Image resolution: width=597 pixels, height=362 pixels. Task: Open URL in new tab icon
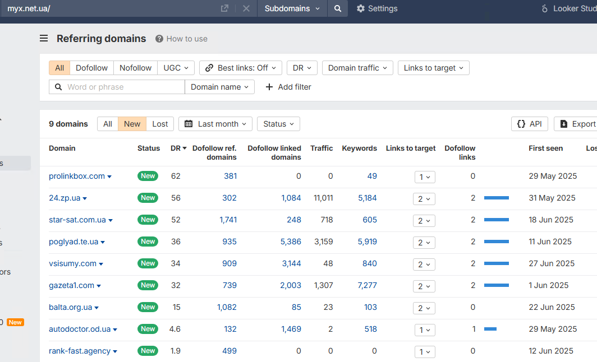coord(224,8)
